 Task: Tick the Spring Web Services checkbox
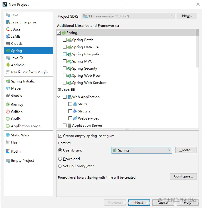pos(64,83)
